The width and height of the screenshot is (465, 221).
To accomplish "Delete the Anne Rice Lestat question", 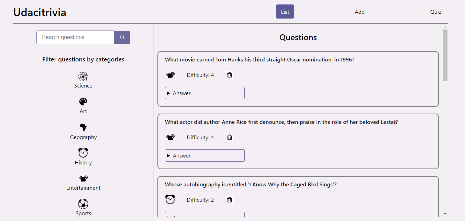I will [x=229, y=137].
